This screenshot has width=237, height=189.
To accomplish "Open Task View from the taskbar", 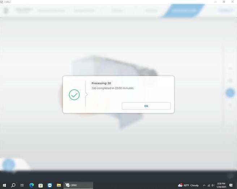I will pos(22,185).
